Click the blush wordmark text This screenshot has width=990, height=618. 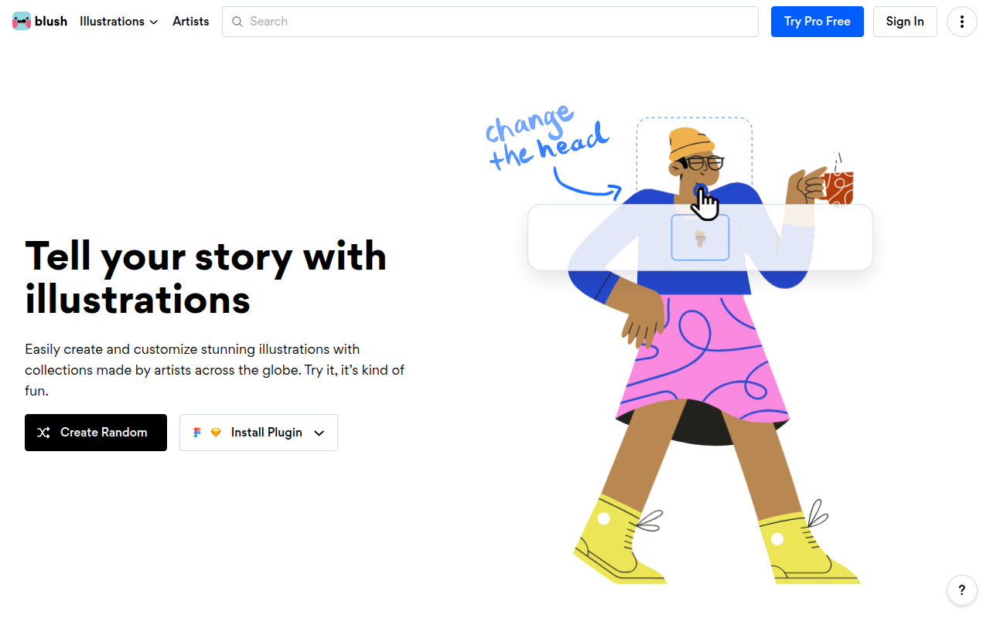[51, 22]
